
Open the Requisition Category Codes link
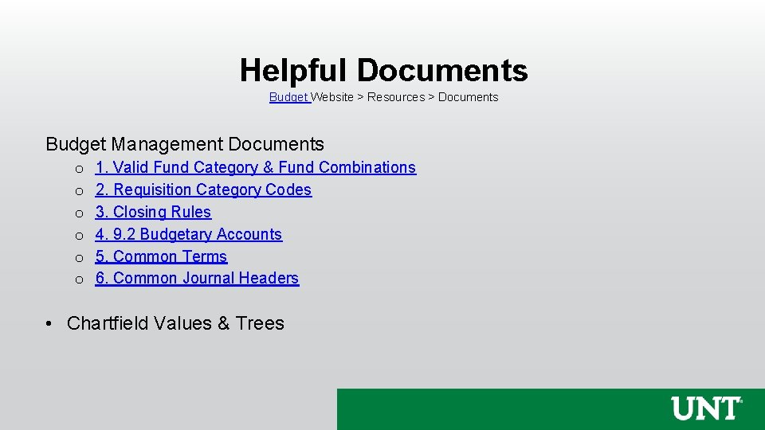tap(203, 190)
